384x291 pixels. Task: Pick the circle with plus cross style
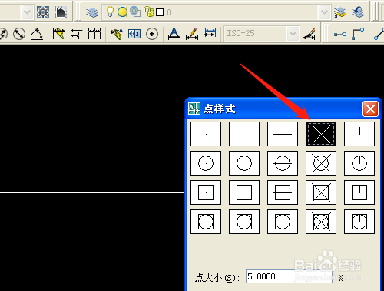[283, 163]
